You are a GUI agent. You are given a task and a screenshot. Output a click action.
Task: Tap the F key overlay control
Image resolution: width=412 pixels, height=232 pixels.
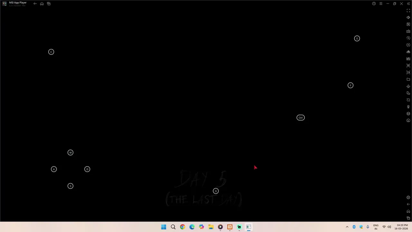point(351,85)
